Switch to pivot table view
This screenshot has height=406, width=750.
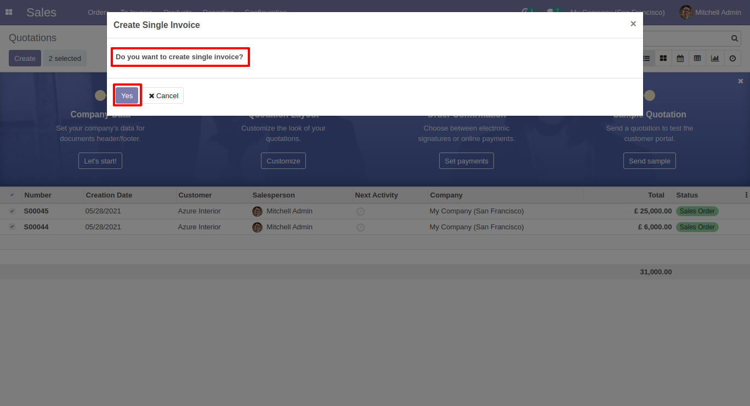tap(697, 58)
